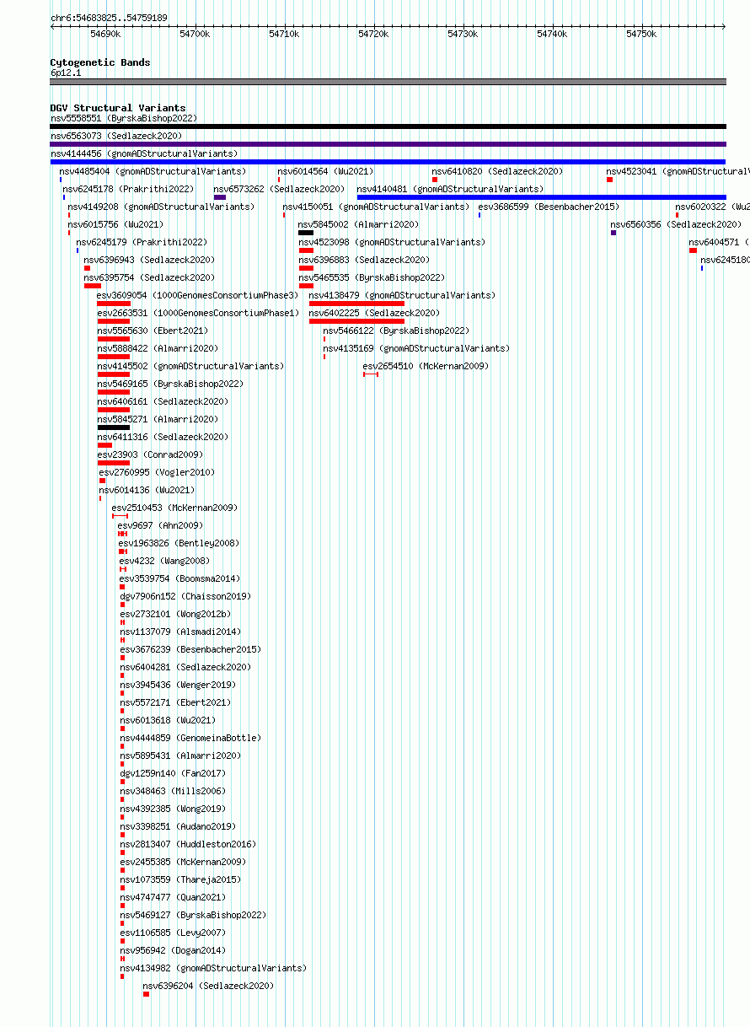The width and height of the screenshot is (750, 1027).
Task: Click the nsv4485404 gnomAD variant label
Action: (x=153, y=171)
